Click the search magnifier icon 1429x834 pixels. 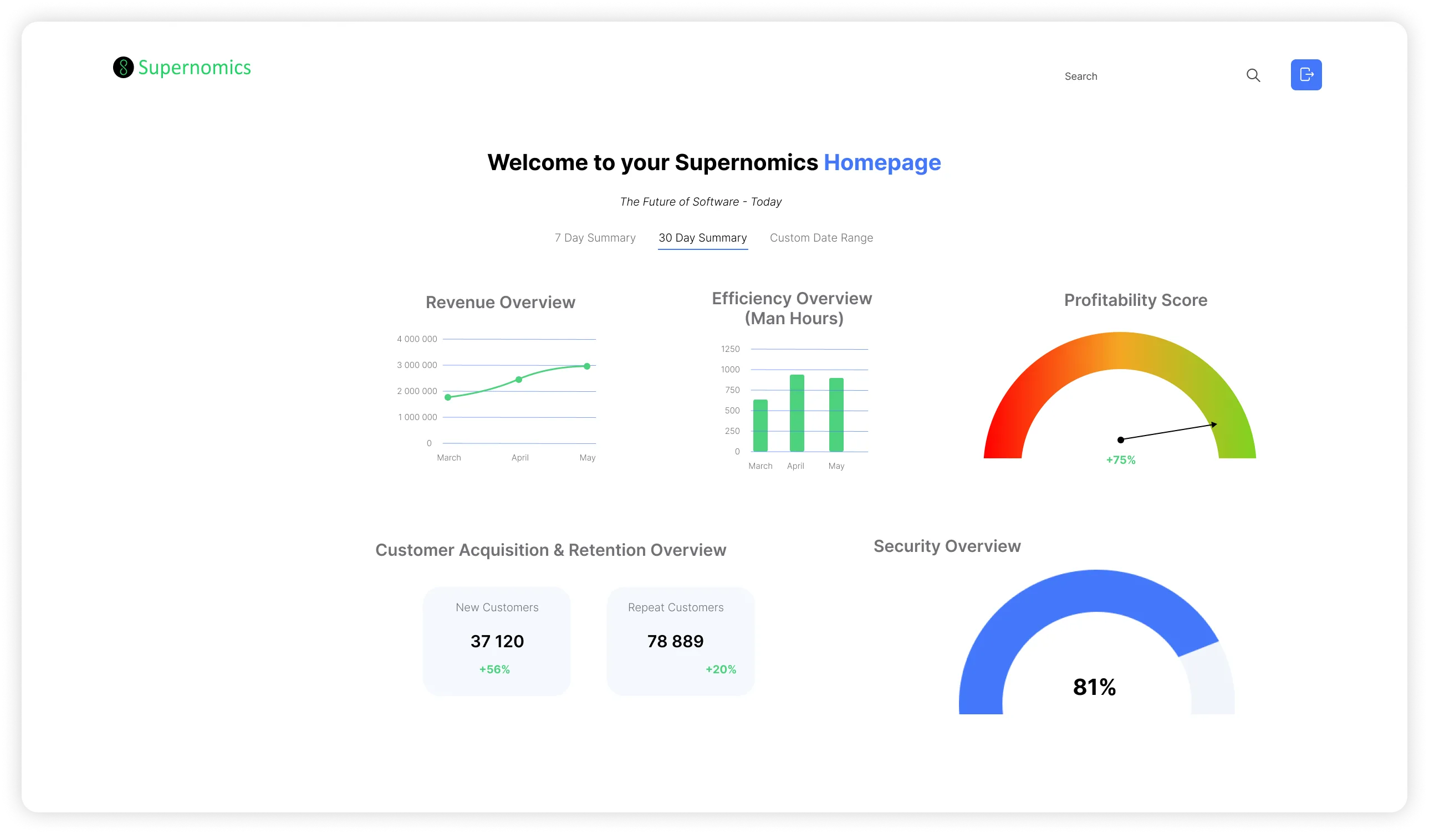point(1253,75)
